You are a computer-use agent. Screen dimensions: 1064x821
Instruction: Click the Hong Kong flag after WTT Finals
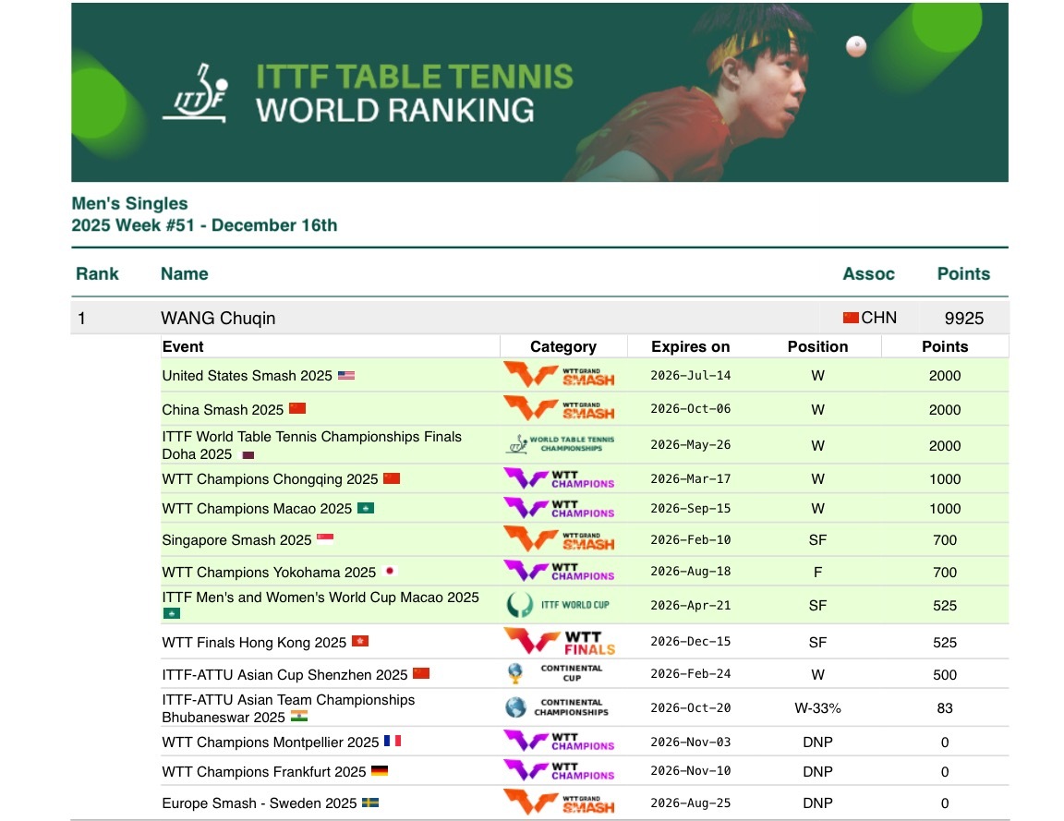359,641
